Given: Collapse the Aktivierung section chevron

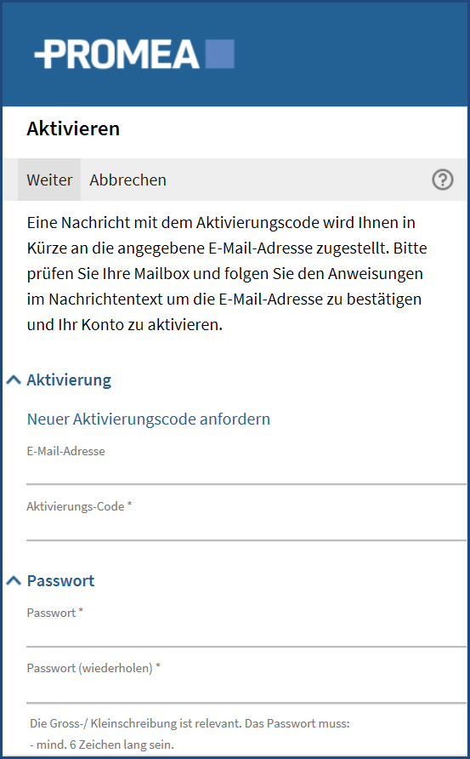Looking at the screenshot, I should point(14,380).
